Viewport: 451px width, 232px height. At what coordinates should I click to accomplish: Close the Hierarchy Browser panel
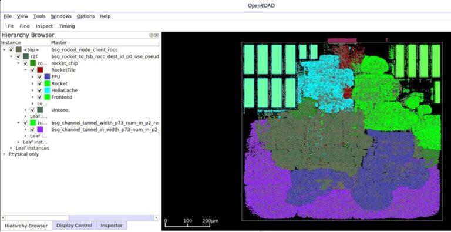pos(156,35)
